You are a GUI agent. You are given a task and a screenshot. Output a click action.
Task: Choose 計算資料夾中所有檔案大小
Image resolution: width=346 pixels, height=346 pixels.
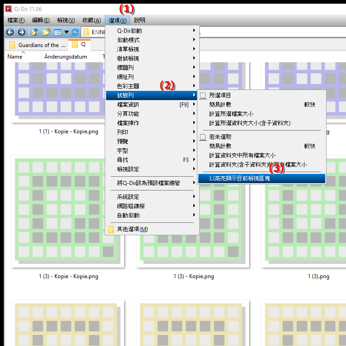[262, 155]
